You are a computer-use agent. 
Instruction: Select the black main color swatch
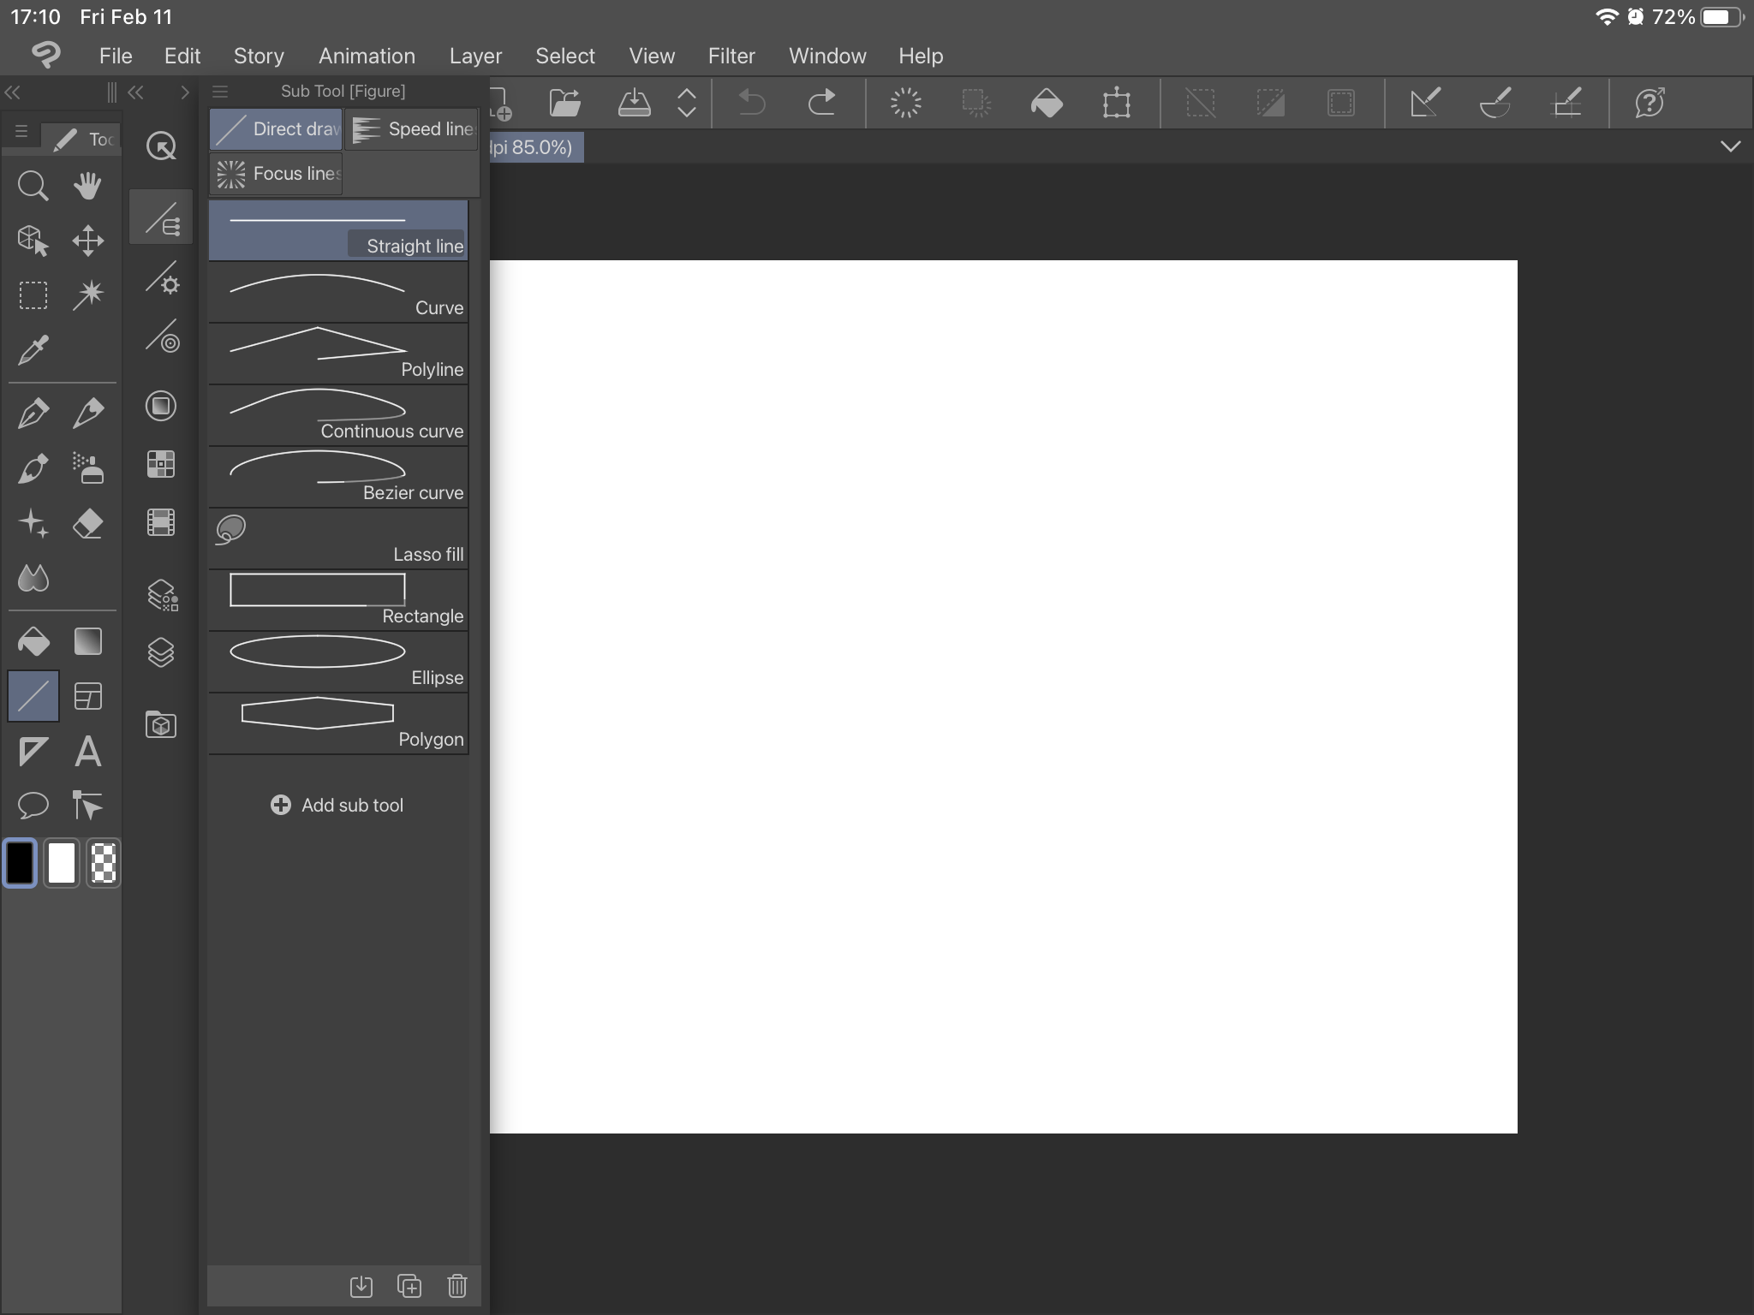tap(20, 863)
